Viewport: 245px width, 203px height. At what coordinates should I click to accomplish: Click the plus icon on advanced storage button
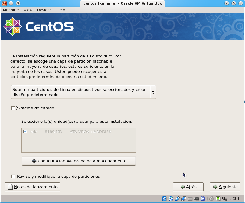[x=34, y=161]
